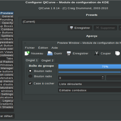Select Tabs in the settings list
121x121 pixels.
coord(7,58)
